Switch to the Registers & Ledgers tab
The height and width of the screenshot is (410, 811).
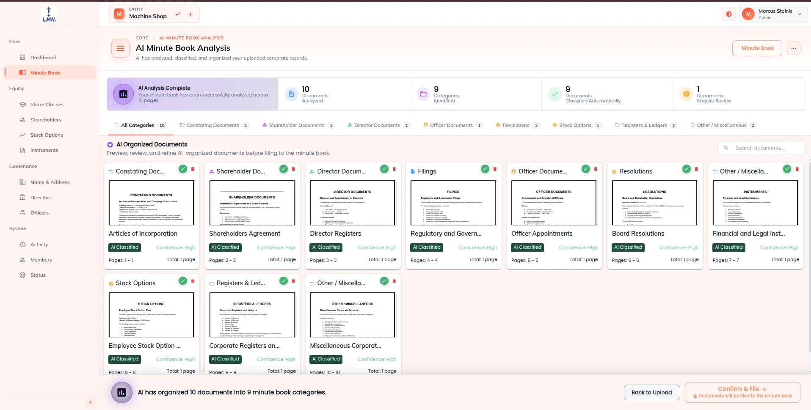(x=645, y=125)
